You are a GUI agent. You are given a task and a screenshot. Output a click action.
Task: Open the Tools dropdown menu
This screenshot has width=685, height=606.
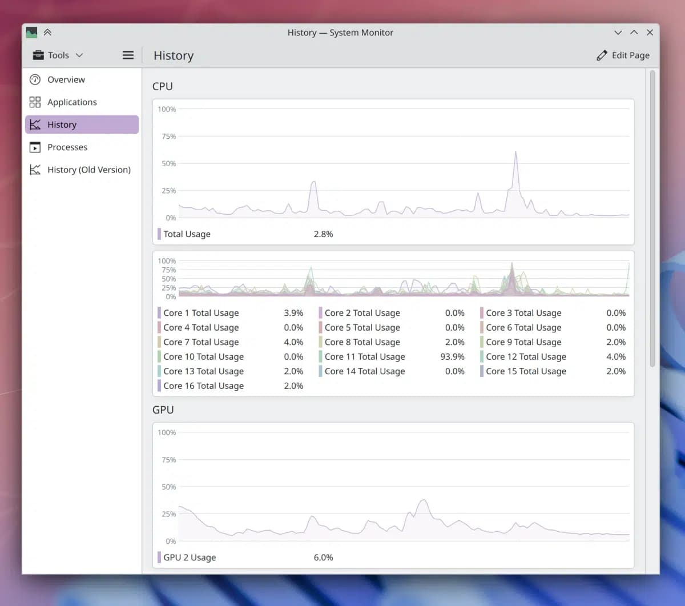58,55
